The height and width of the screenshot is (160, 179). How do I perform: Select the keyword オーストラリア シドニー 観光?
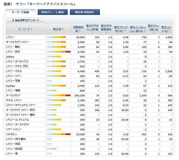(21, 115)
